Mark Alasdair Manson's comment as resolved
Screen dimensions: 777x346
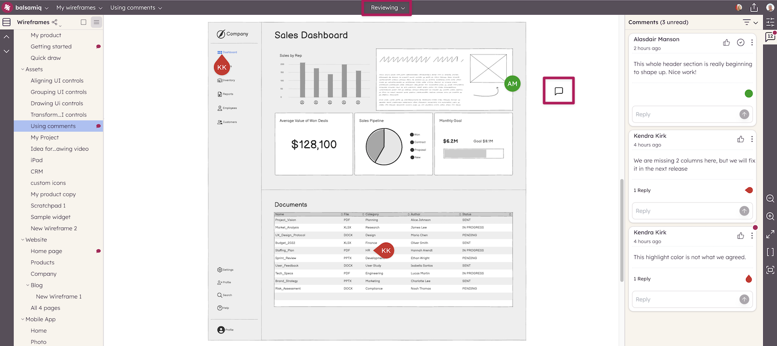click(x=740, y=42)
